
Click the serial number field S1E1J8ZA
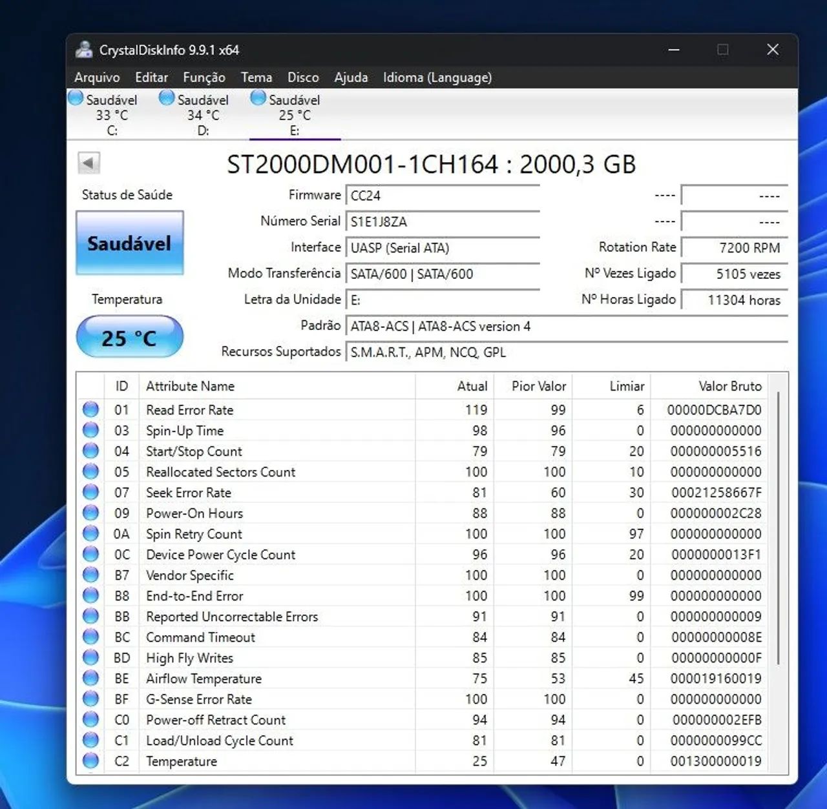(443, 221)
